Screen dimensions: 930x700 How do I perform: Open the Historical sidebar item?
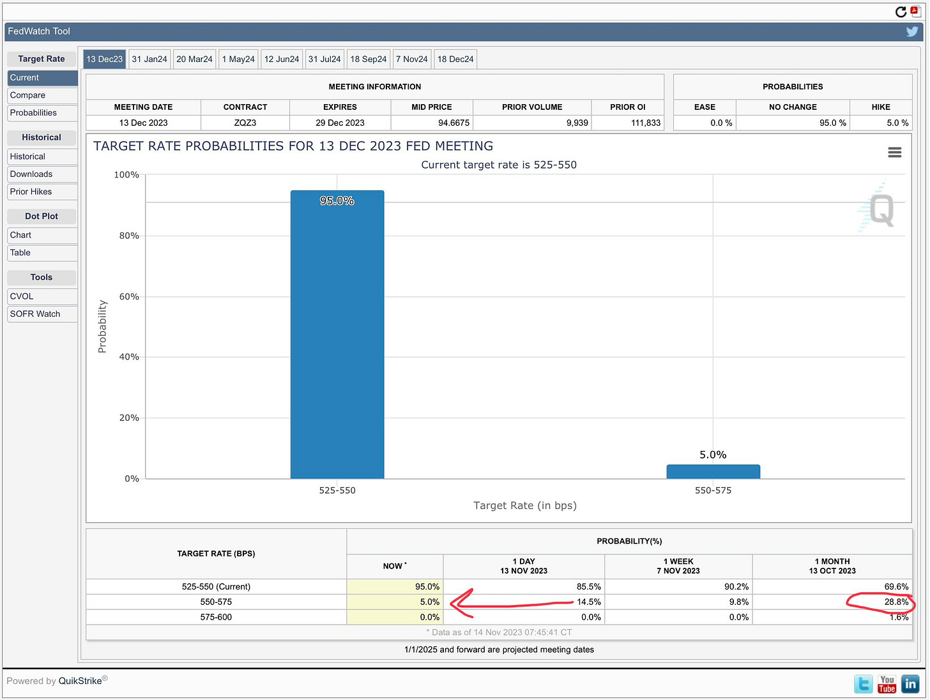tap(27, 156)
